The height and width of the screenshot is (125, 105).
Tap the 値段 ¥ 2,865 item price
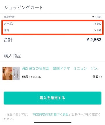pos(32,77)
